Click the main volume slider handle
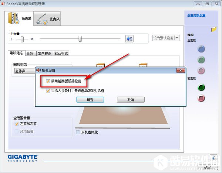This screenshot has width=222, height=173. click(80, 39)
